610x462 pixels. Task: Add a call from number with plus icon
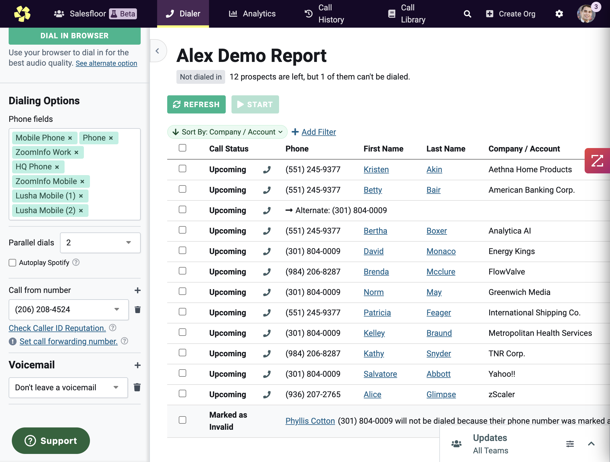138,290
